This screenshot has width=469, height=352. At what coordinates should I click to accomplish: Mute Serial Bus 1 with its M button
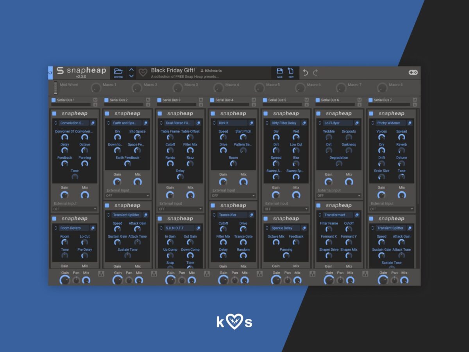tap(95, 100)
